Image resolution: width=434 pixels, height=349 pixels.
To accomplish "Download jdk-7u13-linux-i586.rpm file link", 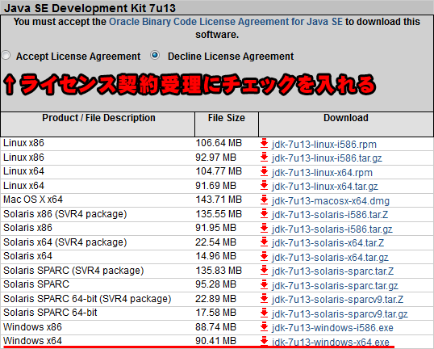I will point(324,145).
